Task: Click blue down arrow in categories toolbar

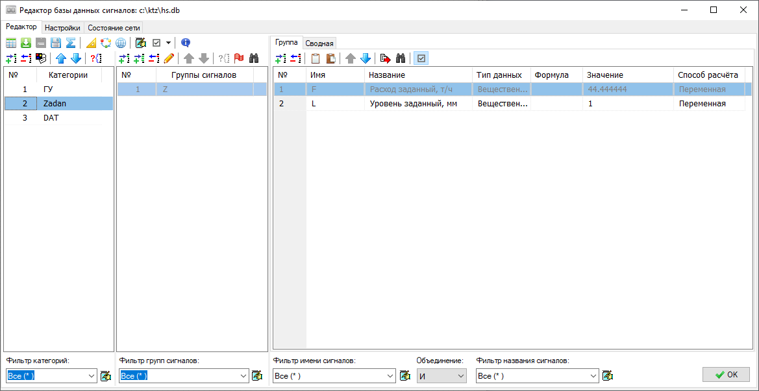Action: point(76,58)
